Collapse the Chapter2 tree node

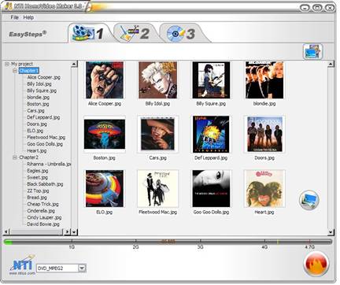pos(15,157)
